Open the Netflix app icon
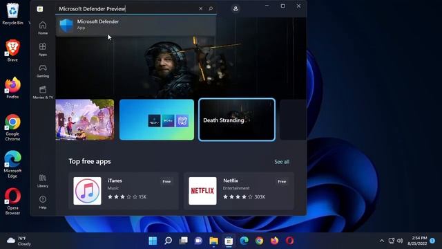The width and height of the screenshot is (442, 249). pos(202,191)
